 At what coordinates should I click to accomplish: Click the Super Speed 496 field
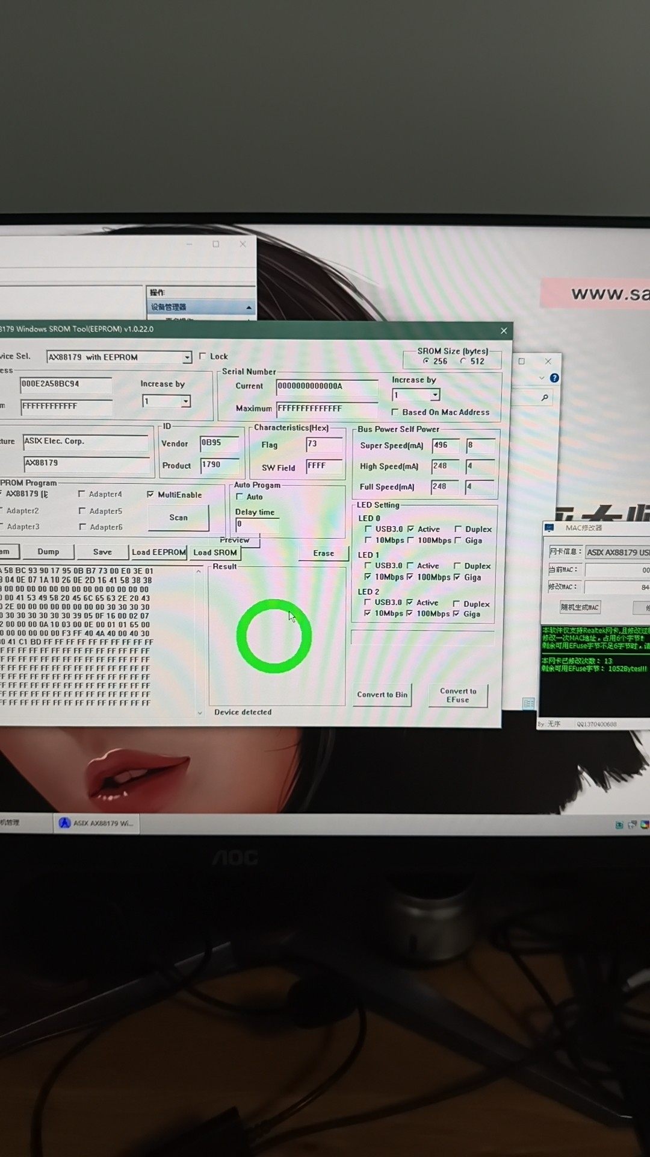(446, 445)
